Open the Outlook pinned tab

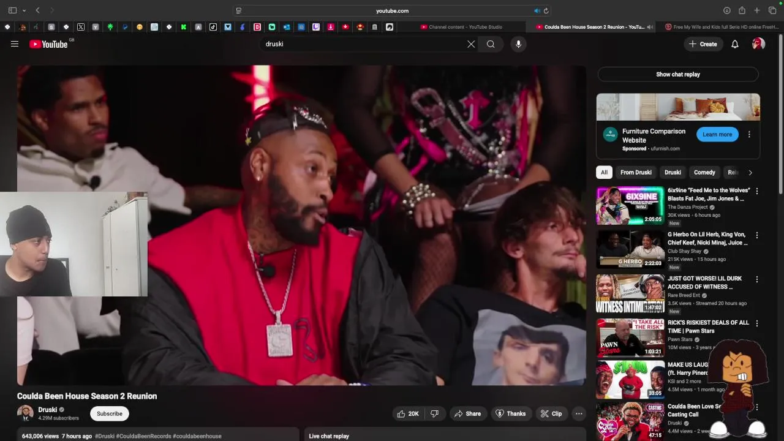pos(287,27)
